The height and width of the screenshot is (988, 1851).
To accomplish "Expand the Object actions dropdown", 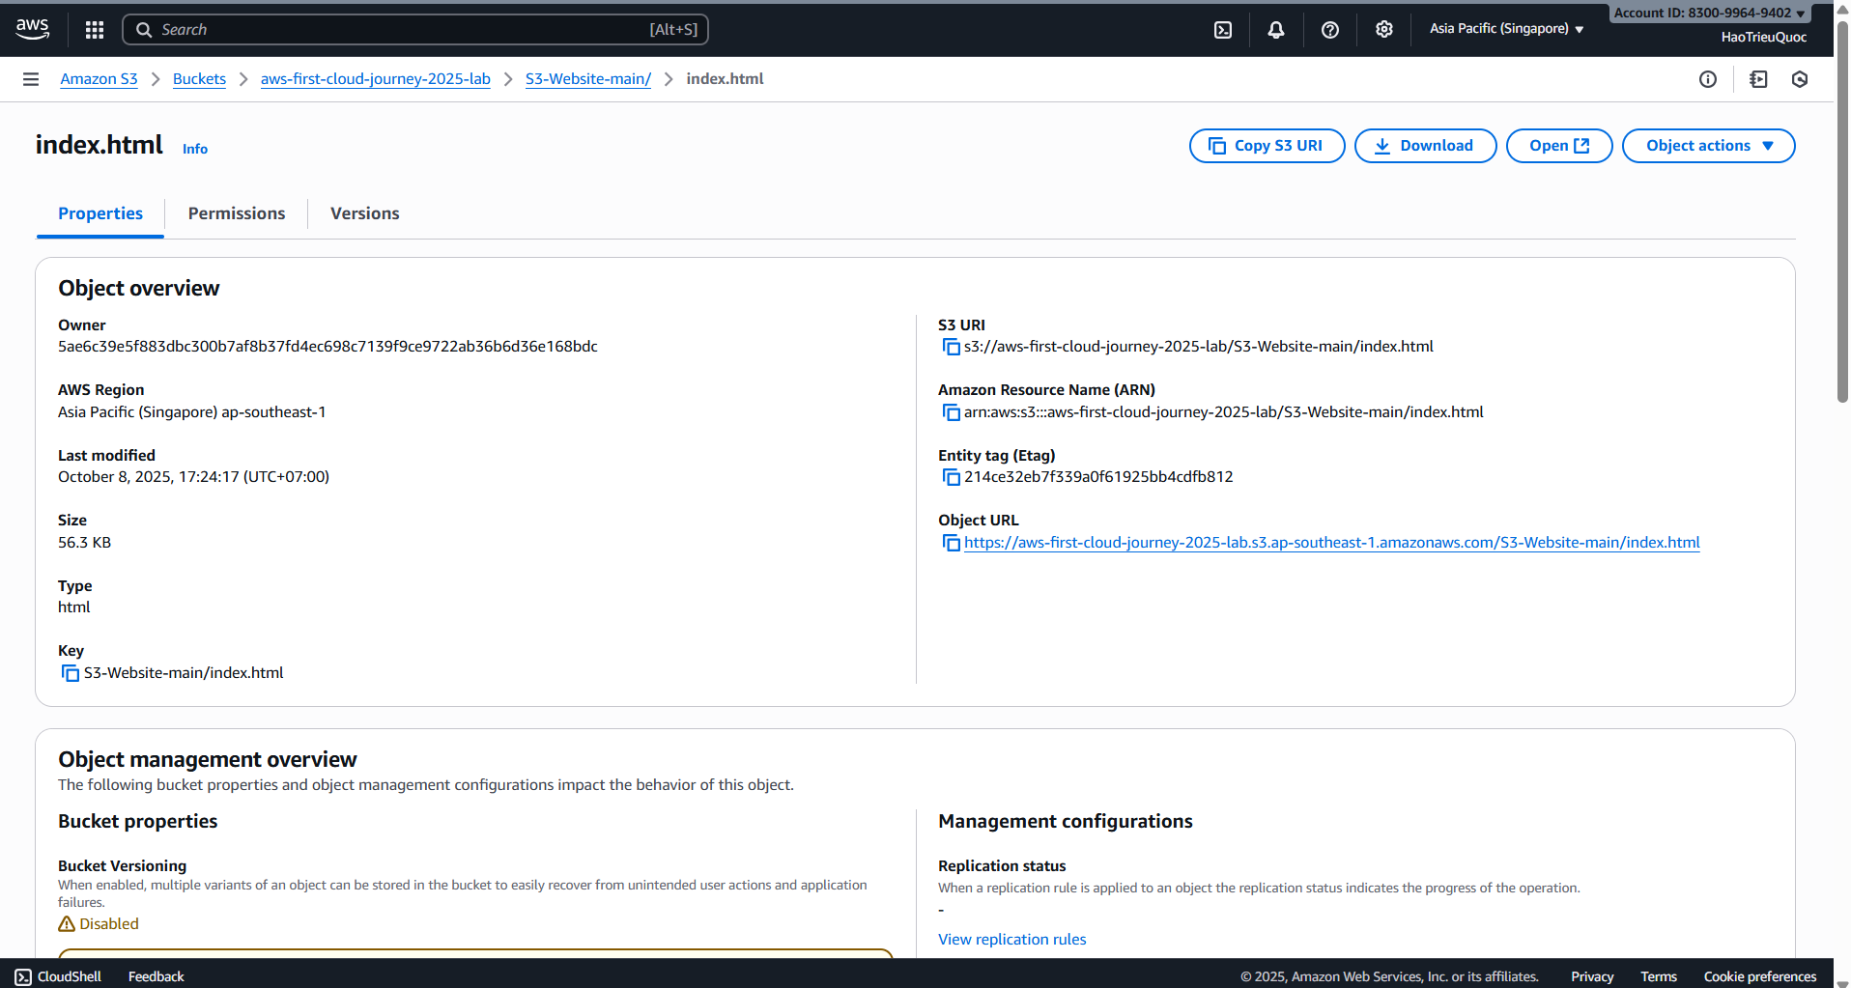I will (1708, 146).
